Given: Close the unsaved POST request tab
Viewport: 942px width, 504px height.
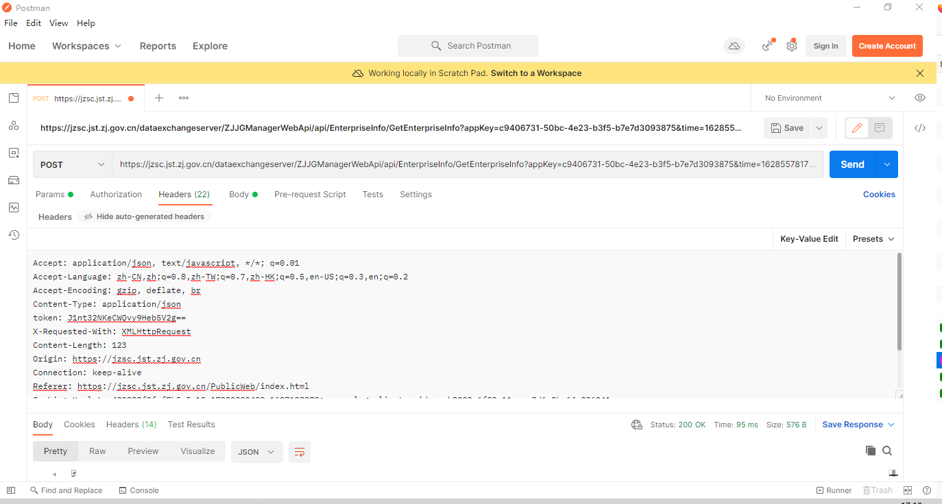Looking at the screenshot, I should [x=131, y=99].
